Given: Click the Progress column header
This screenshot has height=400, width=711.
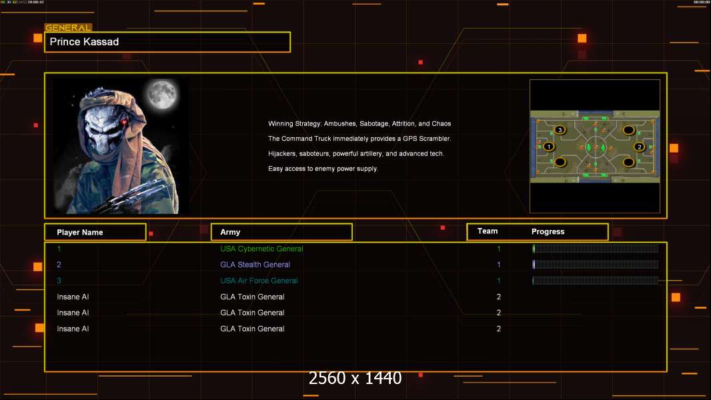Looking at the screenshot, I should pos(548,231).
